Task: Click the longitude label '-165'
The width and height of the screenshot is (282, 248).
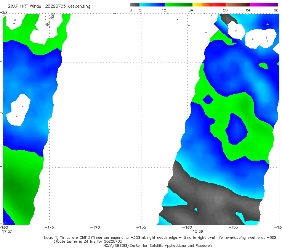Action: 141,227
